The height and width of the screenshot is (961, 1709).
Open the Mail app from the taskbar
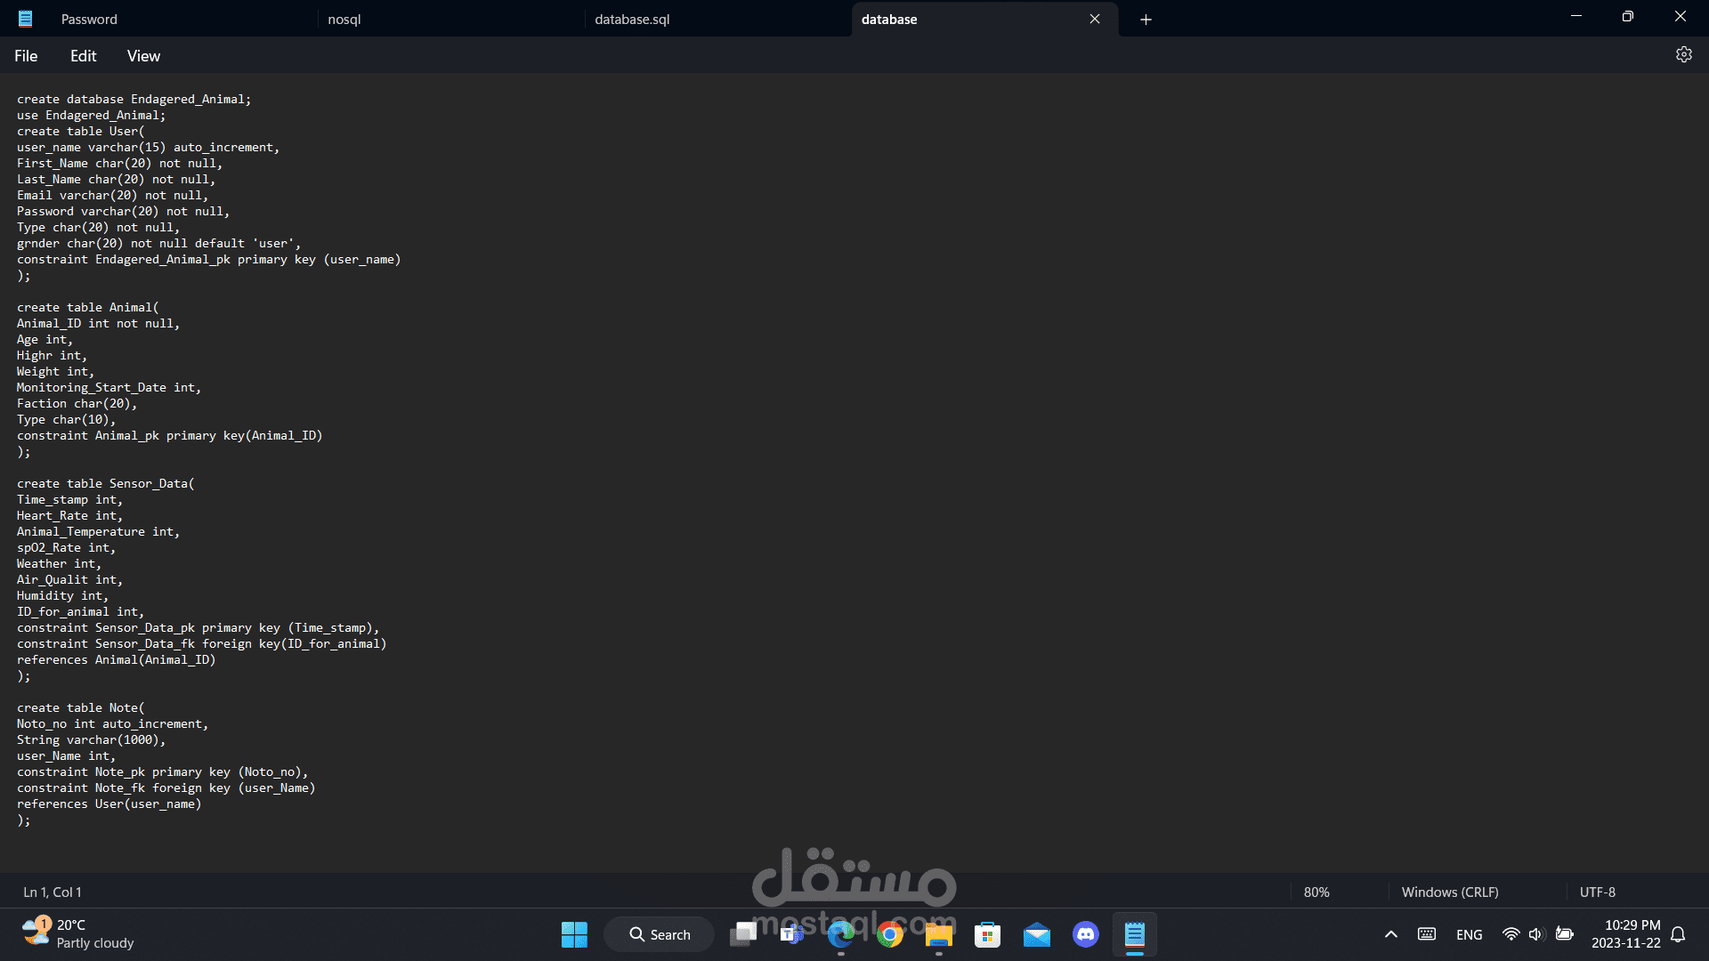pyautogui.click(x=1036, y=934)
